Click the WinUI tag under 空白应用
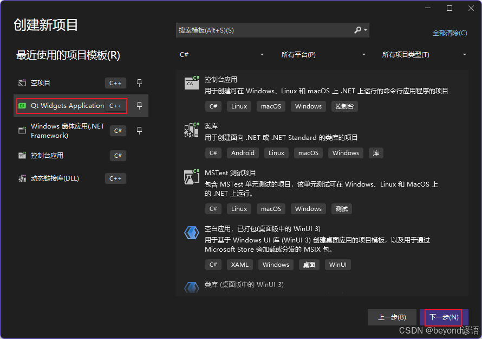Screen dimensions: 482x339 [337, 265]
